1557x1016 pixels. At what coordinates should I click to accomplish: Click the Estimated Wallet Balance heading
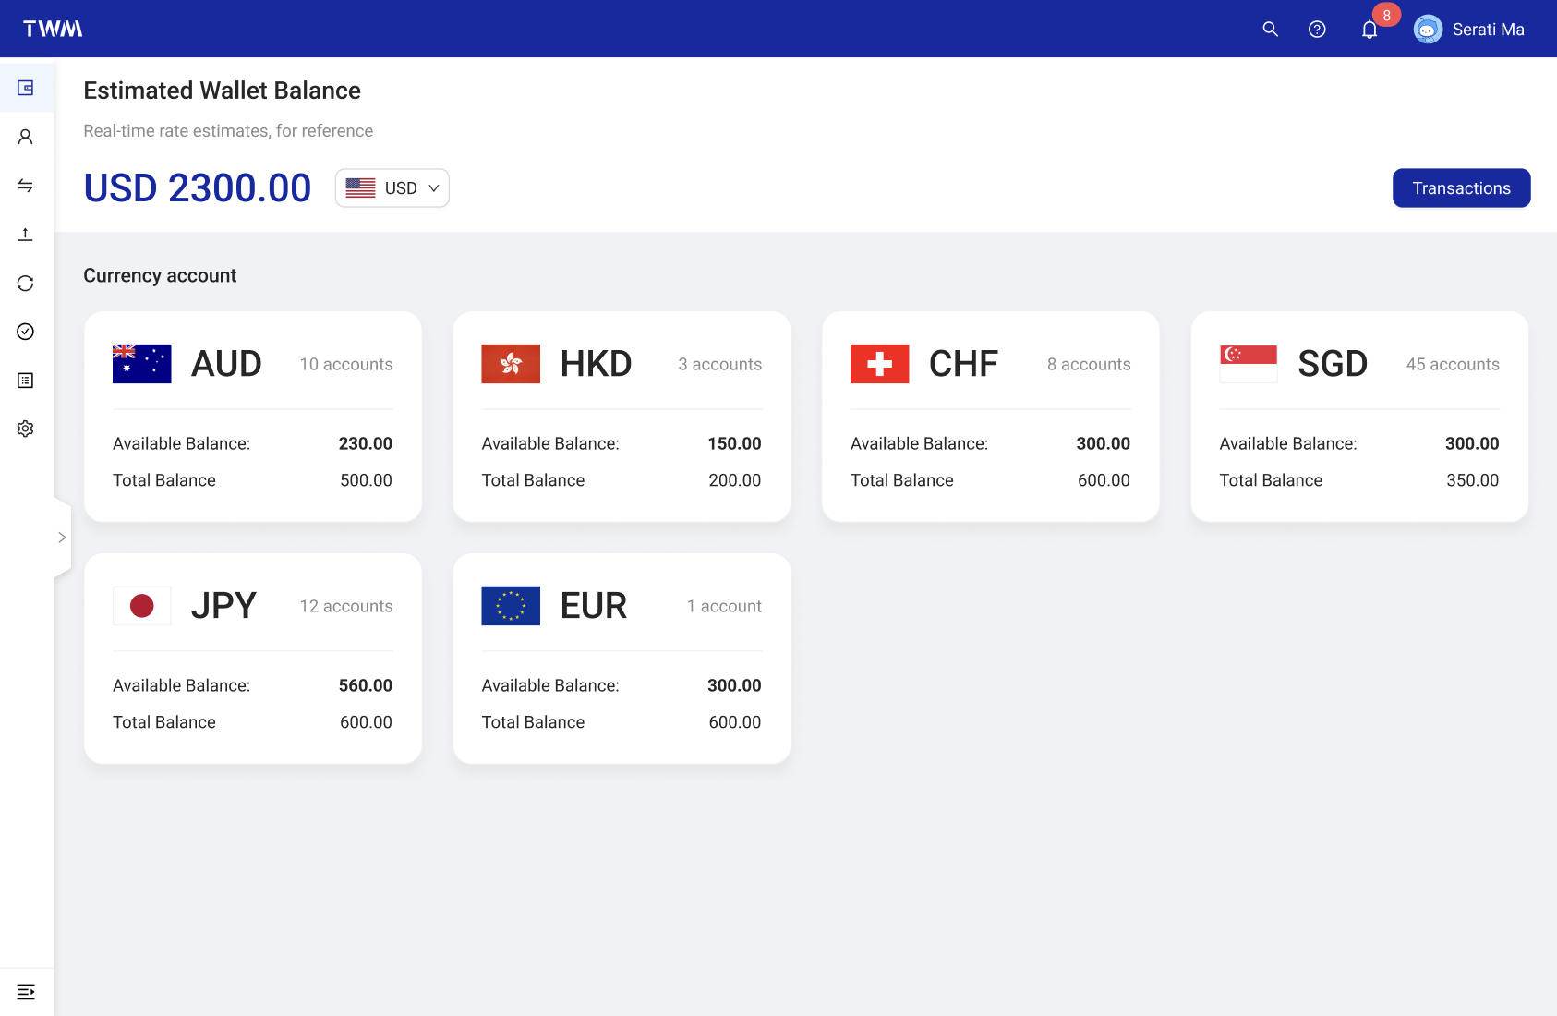222,91
